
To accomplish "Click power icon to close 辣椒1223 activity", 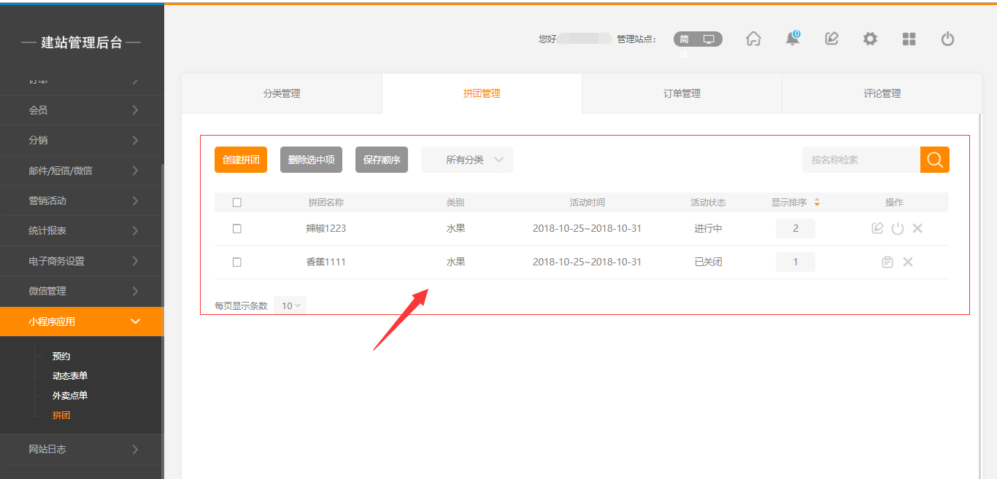I will pos(898,228).
